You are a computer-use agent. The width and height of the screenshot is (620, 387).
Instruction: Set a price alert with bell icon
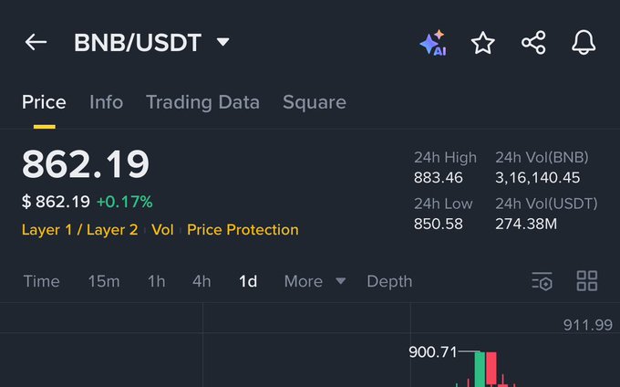(x=584, y=42)
